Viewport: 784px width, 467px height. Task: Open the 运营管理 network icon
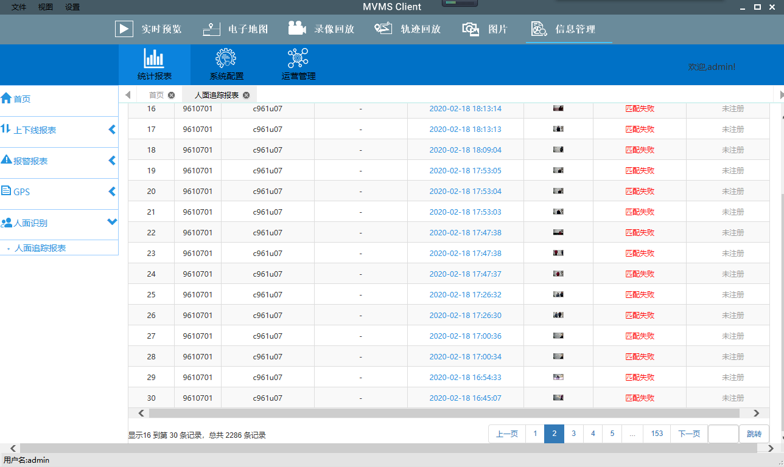click(x=298, y=58)
